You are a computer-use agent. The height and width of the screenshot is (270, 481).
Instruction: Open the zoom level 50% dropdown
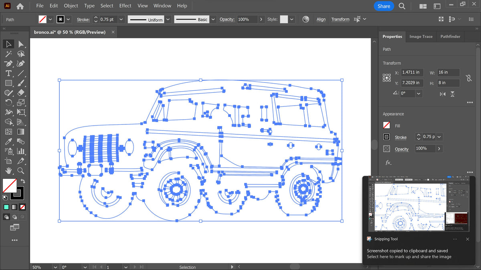coord(55,267)
